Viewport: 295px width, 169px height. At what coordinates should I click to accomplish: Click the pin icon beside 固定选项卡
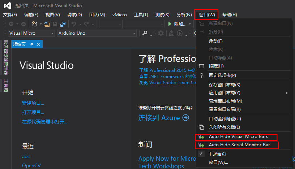(201, 75)
